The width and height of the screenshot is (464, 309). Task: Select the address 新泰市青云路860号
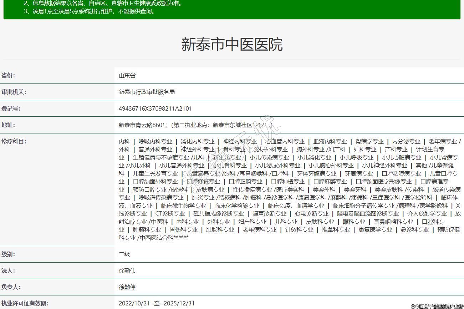143,125
